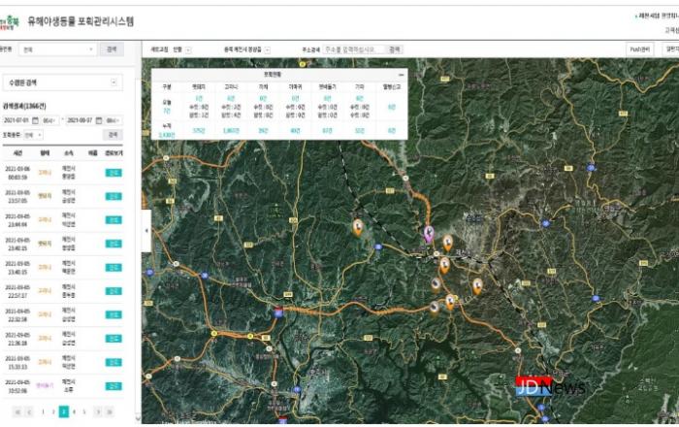Viewport: 679px width, 427px height.
Task: Select page 4 in pagination
Action: (75, 411)
